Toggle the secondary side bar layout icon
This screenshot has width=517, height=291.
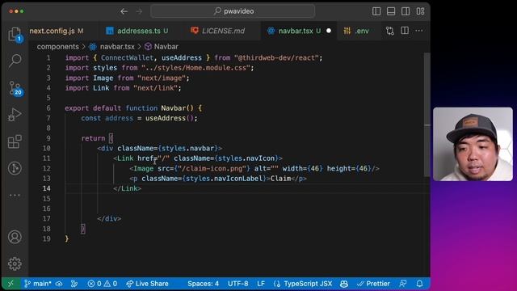tap(406, 11)
